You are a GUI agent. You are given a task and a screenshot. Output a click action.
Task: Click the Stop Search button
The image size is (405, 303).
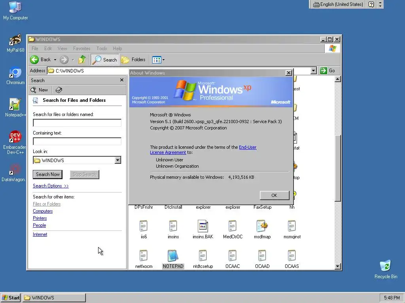(x=85, y=174)
